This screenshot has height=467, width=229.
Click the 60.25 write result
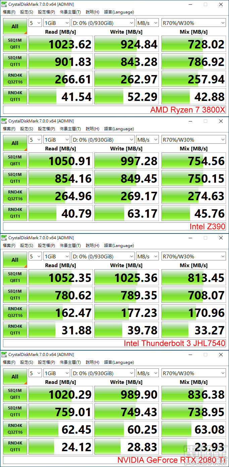tap(127, 429)
